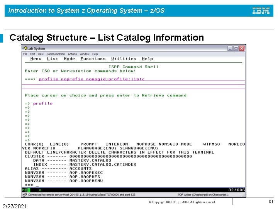278x209 pixels.
Task: Select ISPF List action bar item
Action: point(53,59)
